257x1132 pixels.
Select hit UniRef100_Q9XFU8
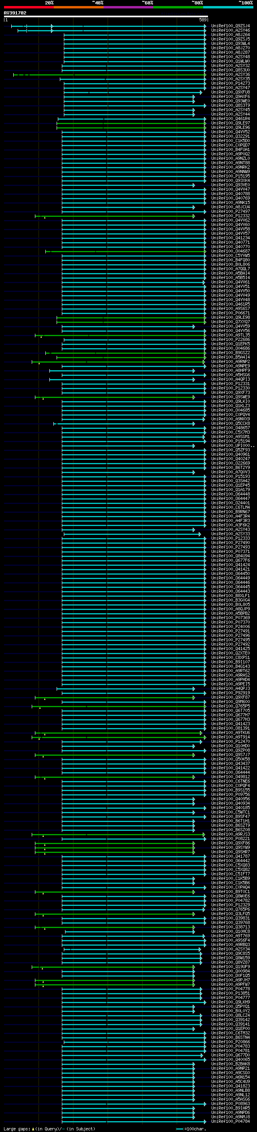tap(230, 92)
